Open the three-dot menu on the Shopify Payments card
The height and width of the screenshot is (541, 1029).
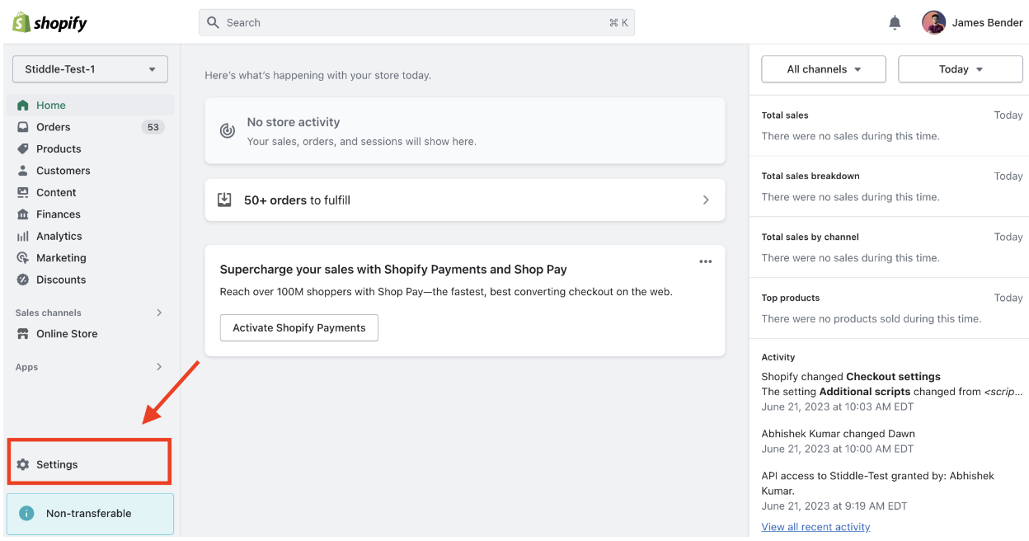point(705,261)
